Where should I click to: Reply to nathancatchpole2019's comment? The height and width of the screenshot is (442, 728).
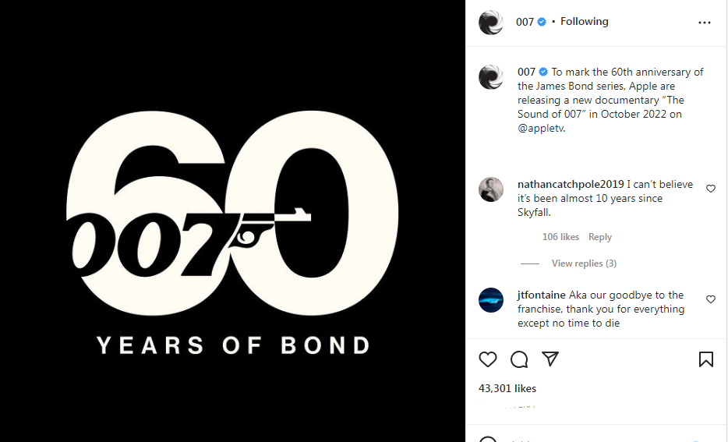point(600,237)
